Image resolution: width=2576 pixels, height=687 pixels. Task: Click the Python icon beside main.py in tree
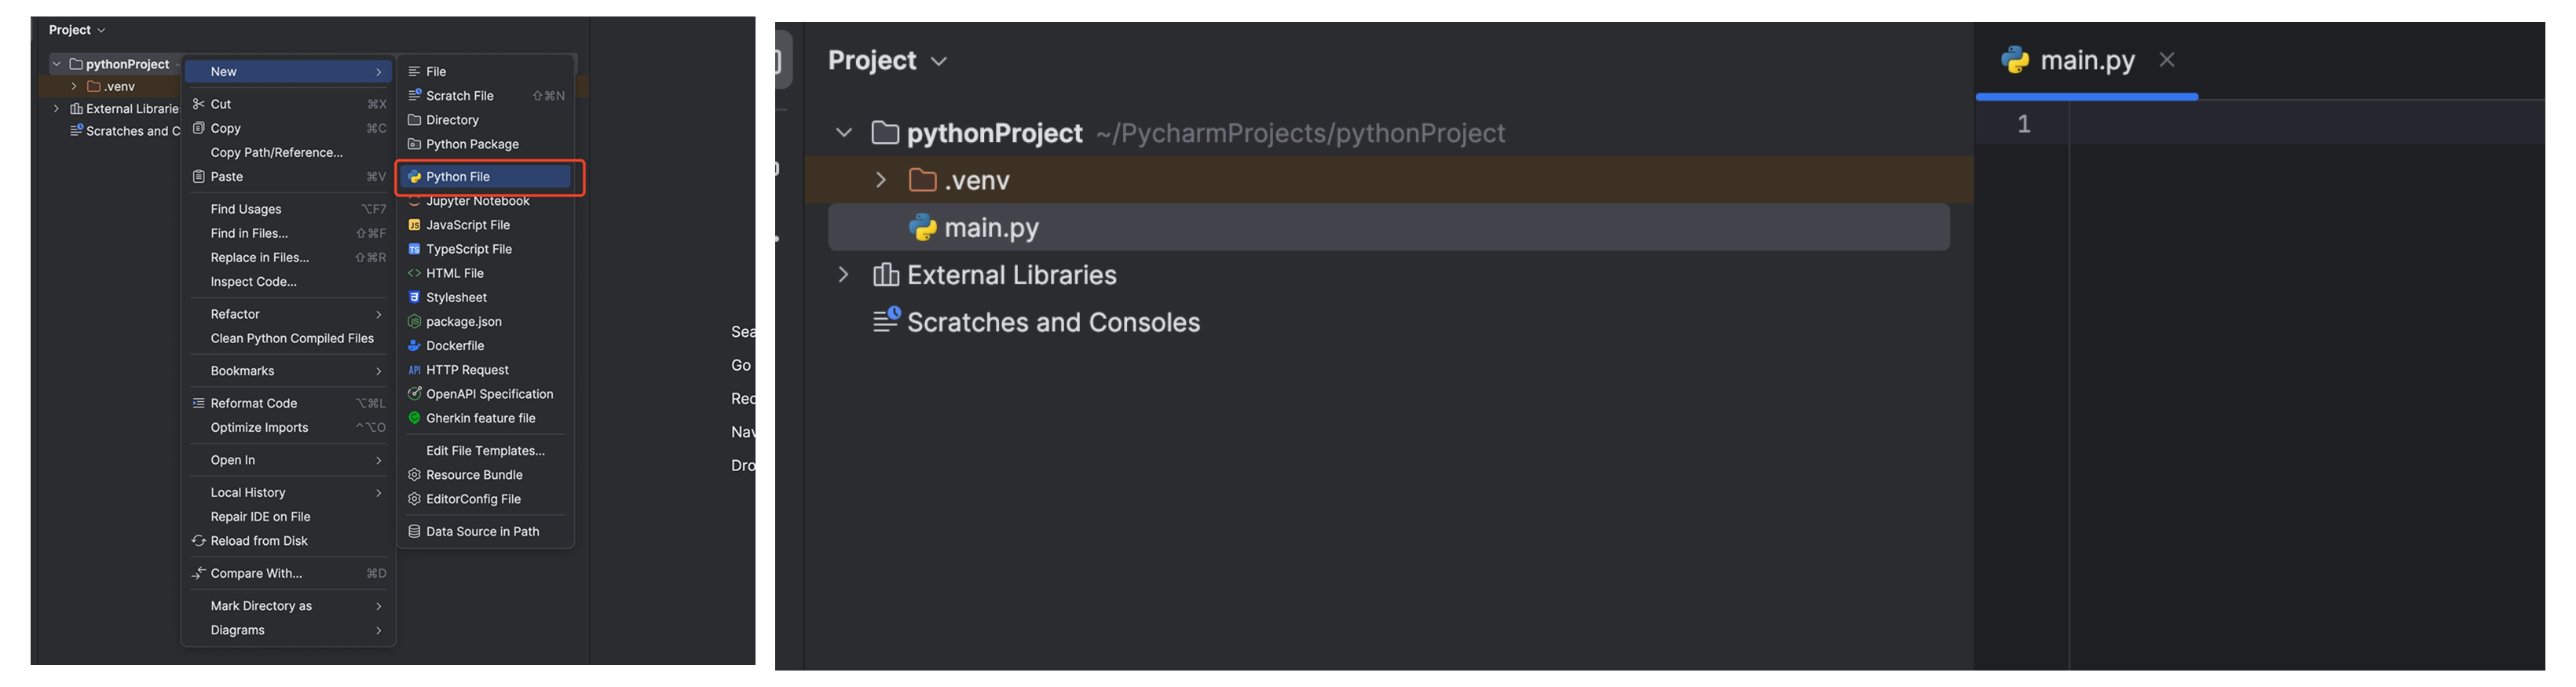click(921, 228)
